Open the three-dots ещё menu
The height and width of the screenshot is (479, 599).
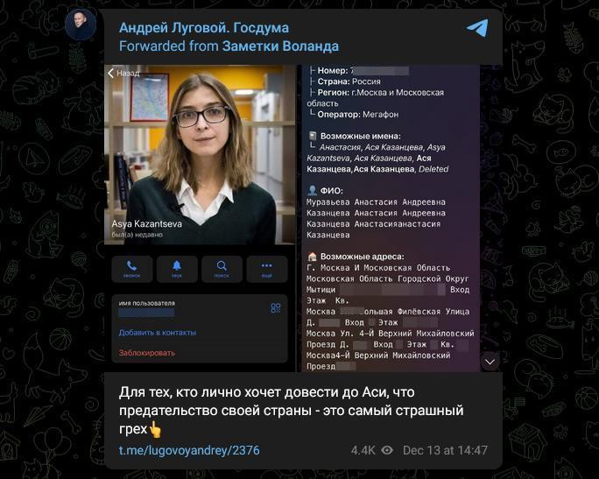266,269
